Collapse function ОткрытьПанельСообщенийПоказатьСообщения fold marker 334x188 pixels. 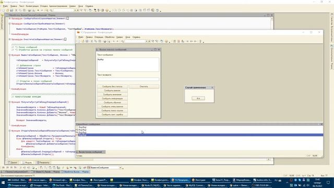9,131
